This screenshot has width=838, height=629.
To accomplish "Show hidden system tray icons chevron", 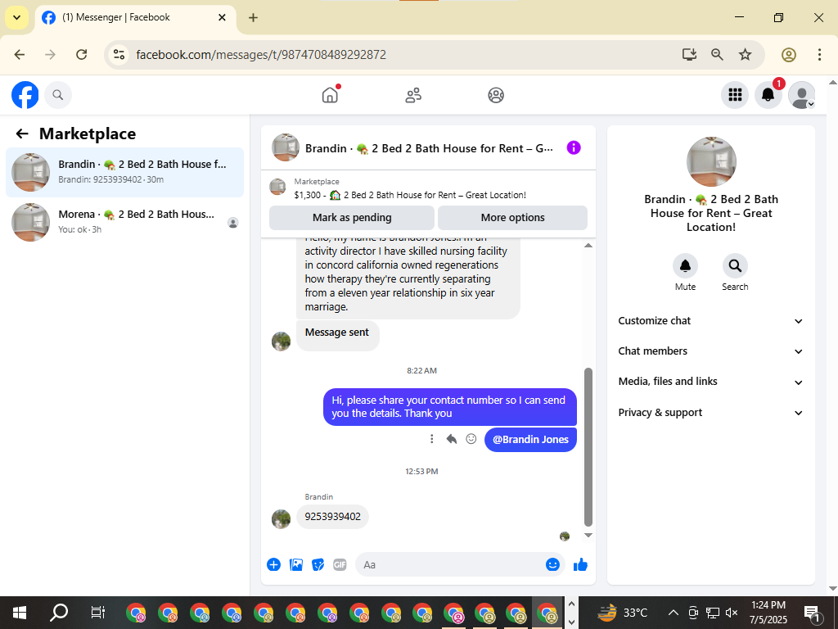I will coord(674,613).
